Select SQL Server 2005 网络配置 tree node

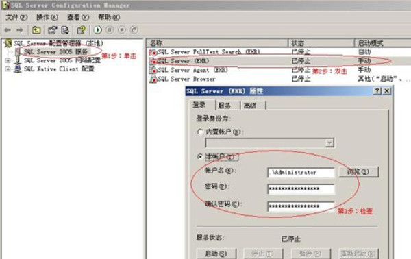click(x=62, y=60)
